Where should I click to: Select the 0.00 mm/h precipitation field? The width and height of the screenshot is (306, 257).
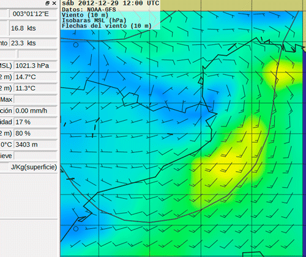(35, 110)
